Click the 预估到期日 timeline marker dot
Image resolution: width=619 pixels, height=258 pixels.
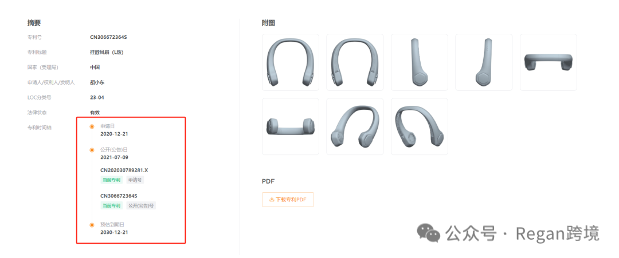coord(92,225)
